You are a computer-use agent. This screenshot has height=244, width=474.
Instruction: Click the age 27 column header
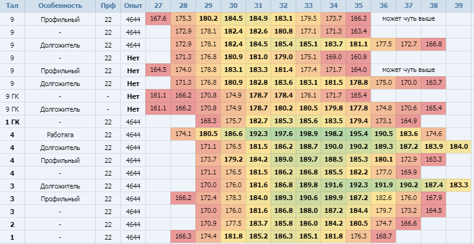click(x=158, y=5)
